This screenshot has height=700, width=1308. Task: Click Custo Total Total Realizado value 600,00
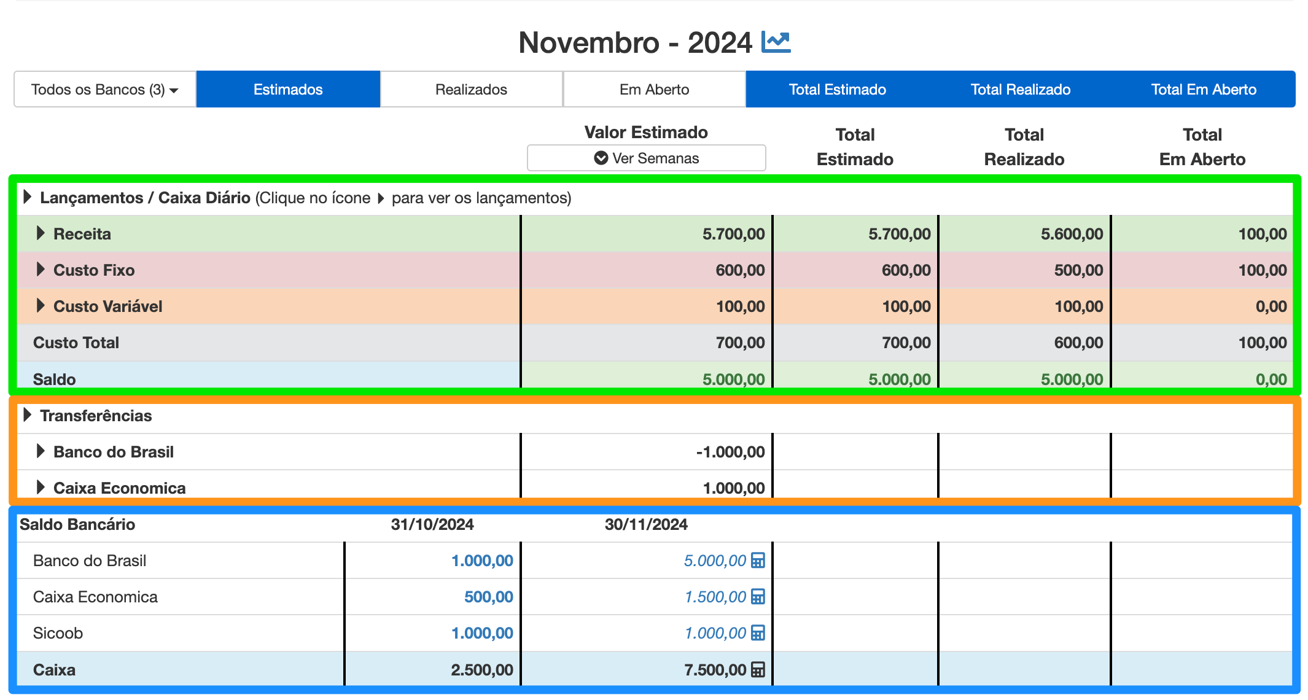[x=1078, y=343]
